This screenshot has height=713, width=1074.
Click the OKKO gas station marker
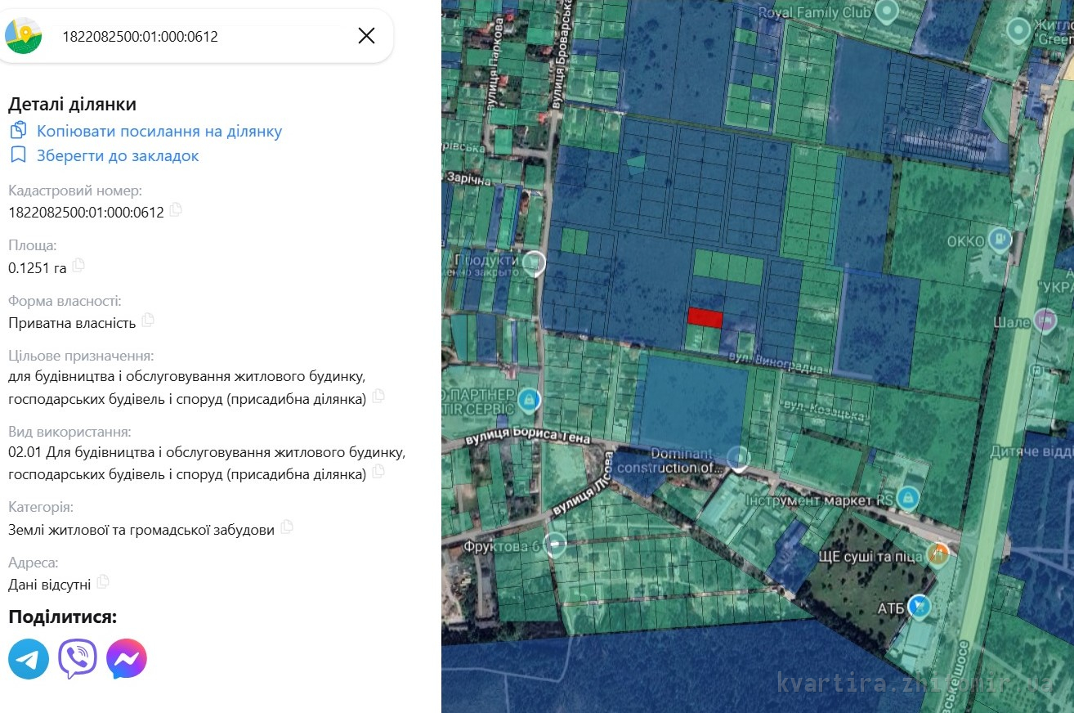coord(999,240)
